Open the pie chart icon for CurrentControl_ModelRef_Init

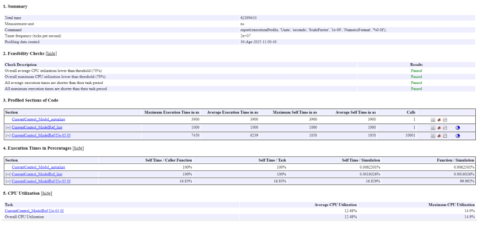(458, 128)
